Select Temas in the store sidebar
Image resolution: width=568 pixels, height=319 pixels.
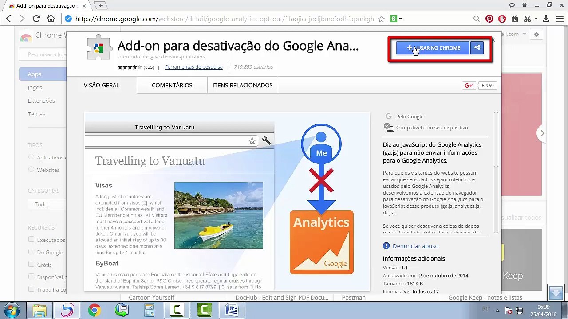[x=36, y=114]
